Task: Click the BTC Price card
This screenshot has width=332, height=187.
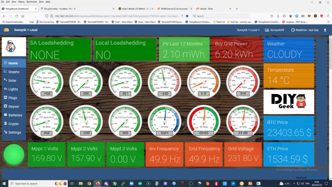Action: [x=289, y=128]
